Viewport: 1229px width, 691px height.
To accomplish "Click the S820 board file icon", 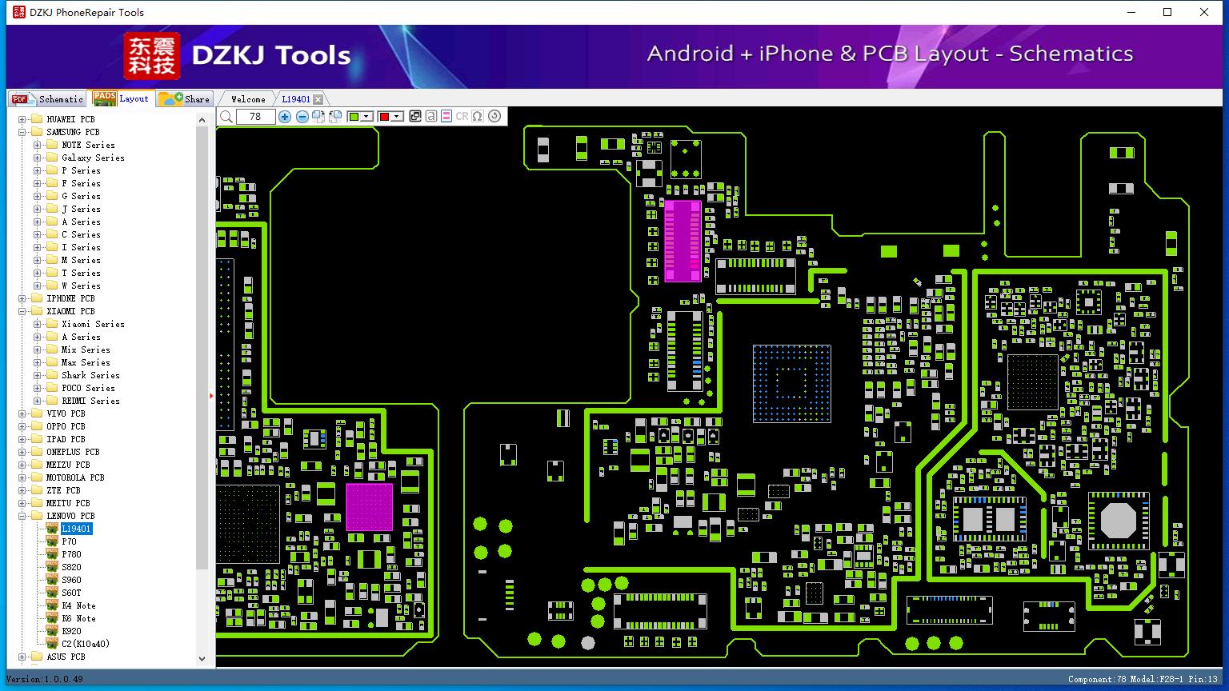I will [53, 567].
